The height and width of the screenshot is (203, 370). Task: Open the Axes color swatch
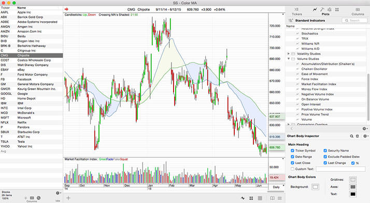click(x=353, y=187)
